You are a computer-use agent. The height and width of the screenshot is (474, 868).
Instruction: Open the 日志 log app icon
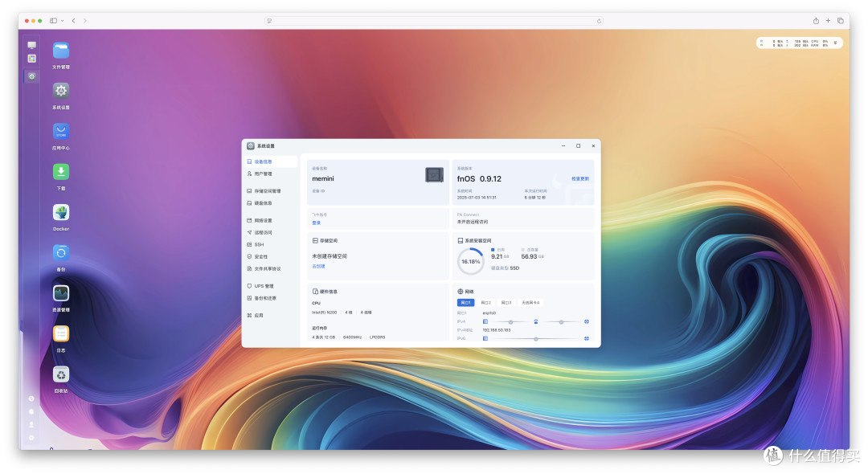[61, 333]
